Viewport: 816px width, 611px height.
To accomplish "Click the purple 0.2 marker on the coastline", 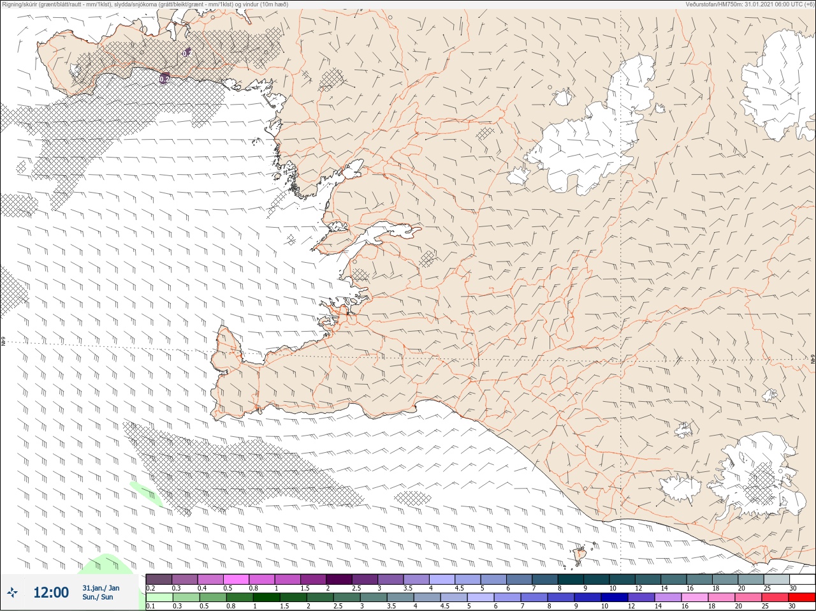I will pos(164,78).
